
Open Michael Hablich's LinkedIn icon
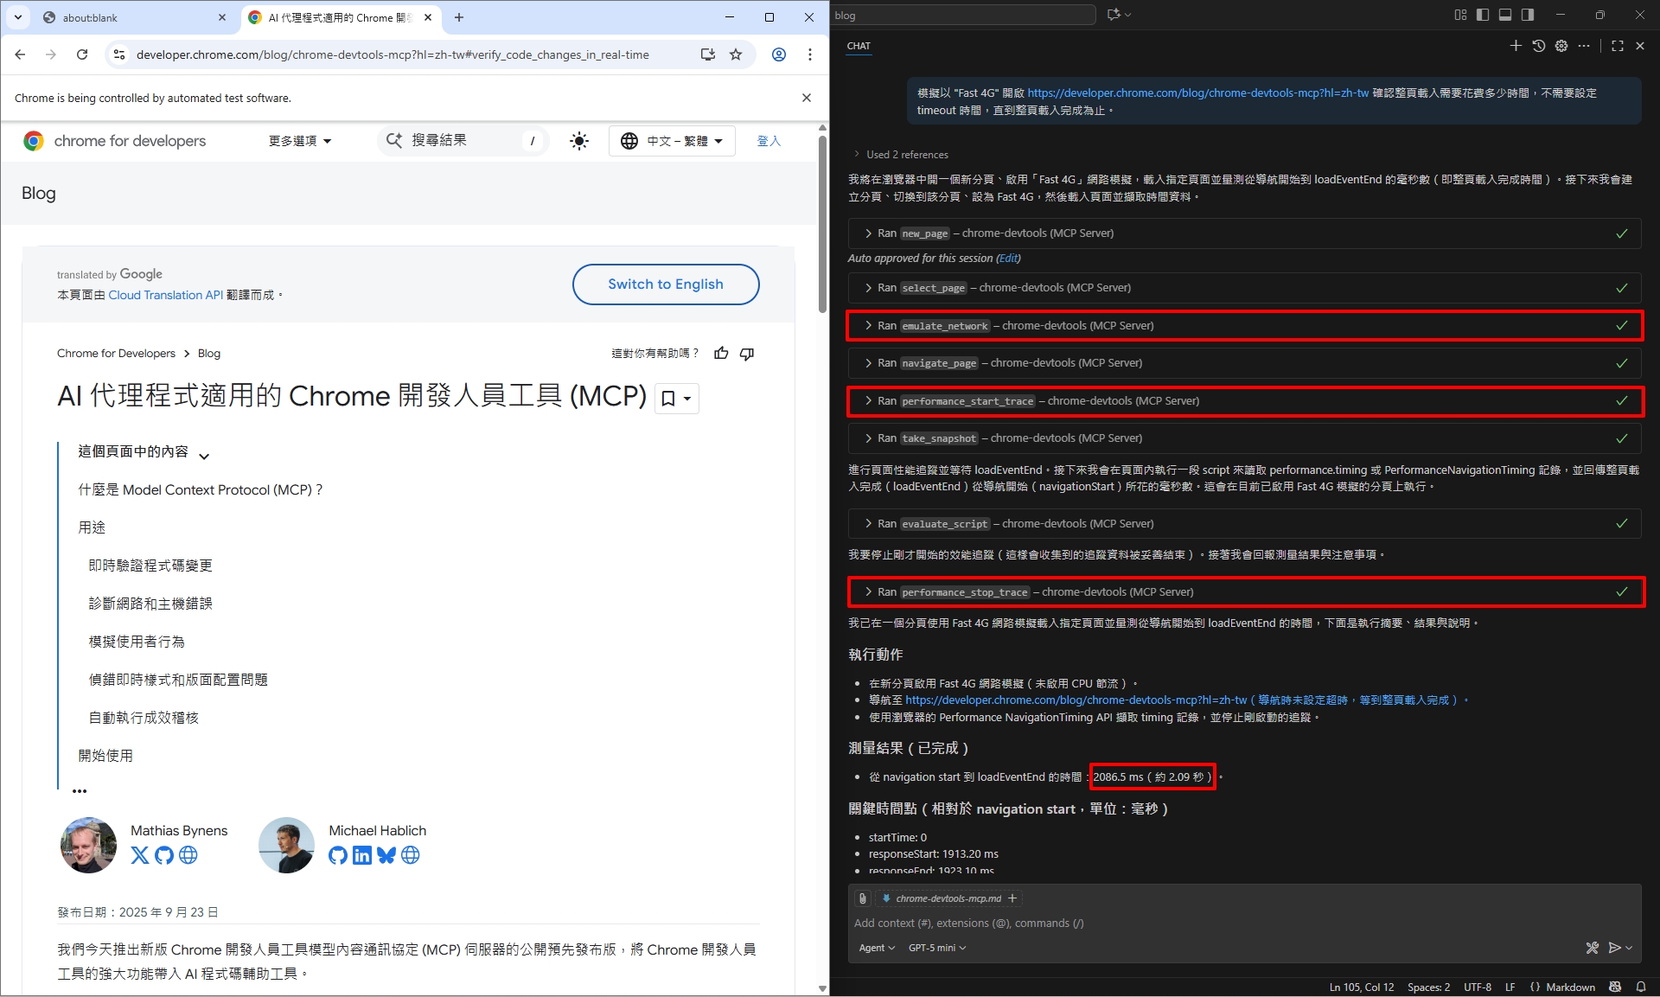coord(362,855)
